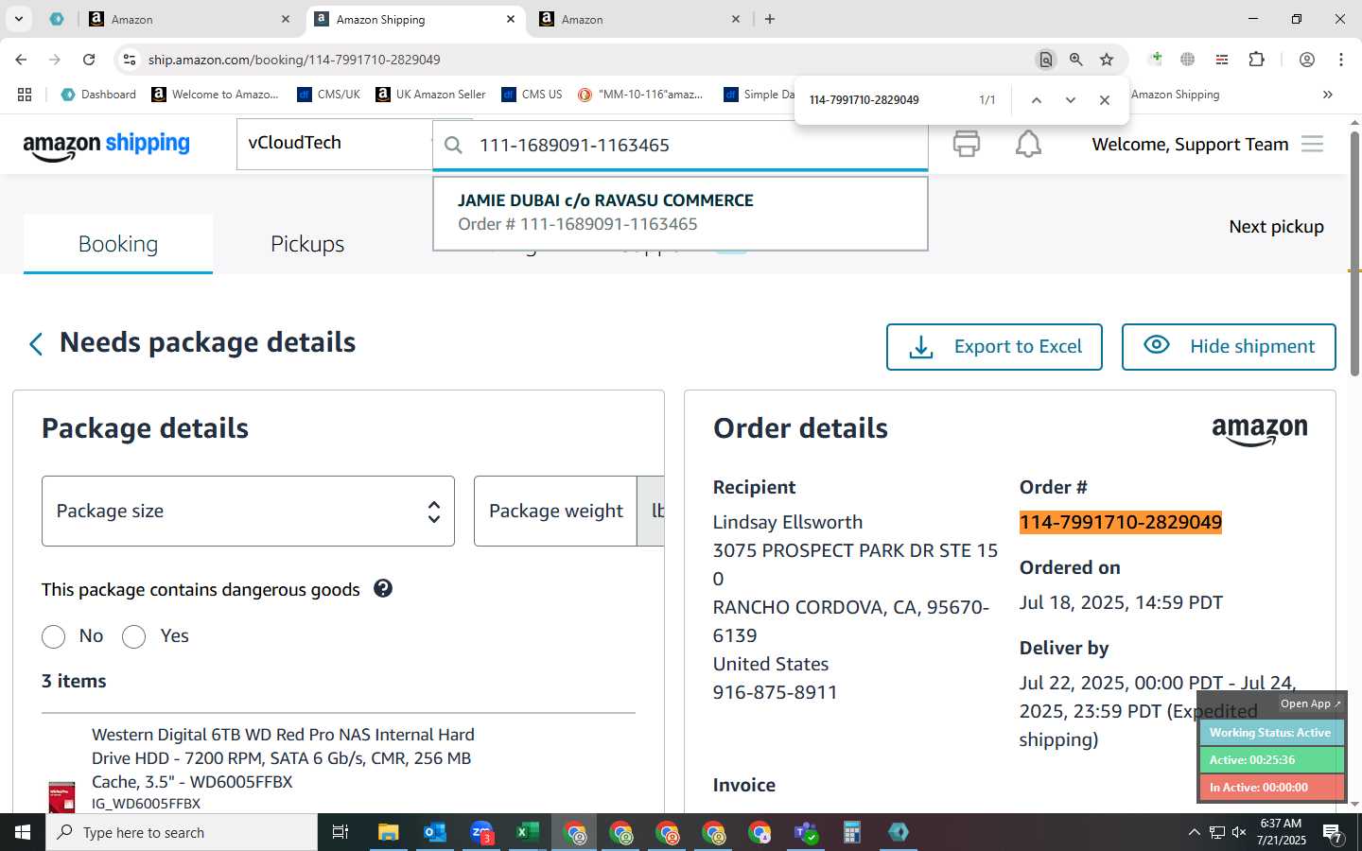
Task: Open Windows Start menu
Action: (23, 832)
